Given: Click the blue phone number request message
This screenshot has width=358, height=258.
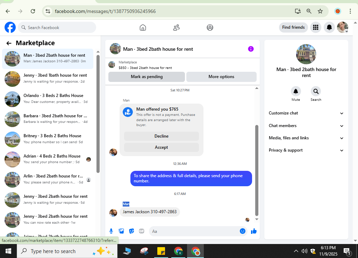Looking at the screenshot, I should [x=191, y=179].
